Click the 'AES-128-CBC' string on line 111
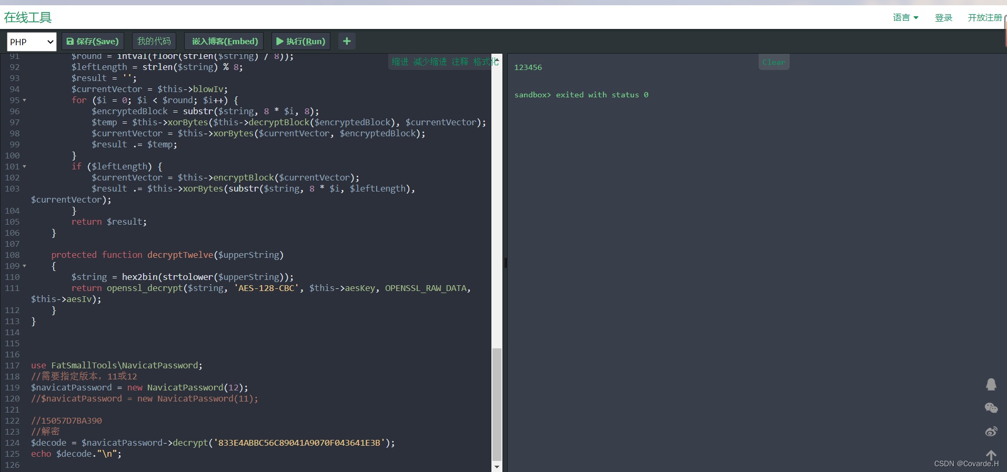The image size is (1007, 472). (x=266, y=288)
